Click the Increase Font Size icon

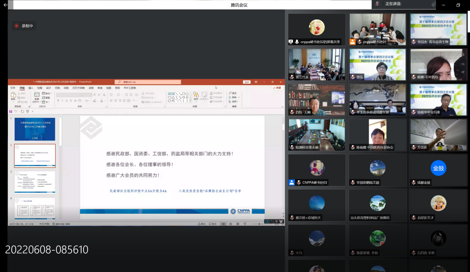[95, 95]
